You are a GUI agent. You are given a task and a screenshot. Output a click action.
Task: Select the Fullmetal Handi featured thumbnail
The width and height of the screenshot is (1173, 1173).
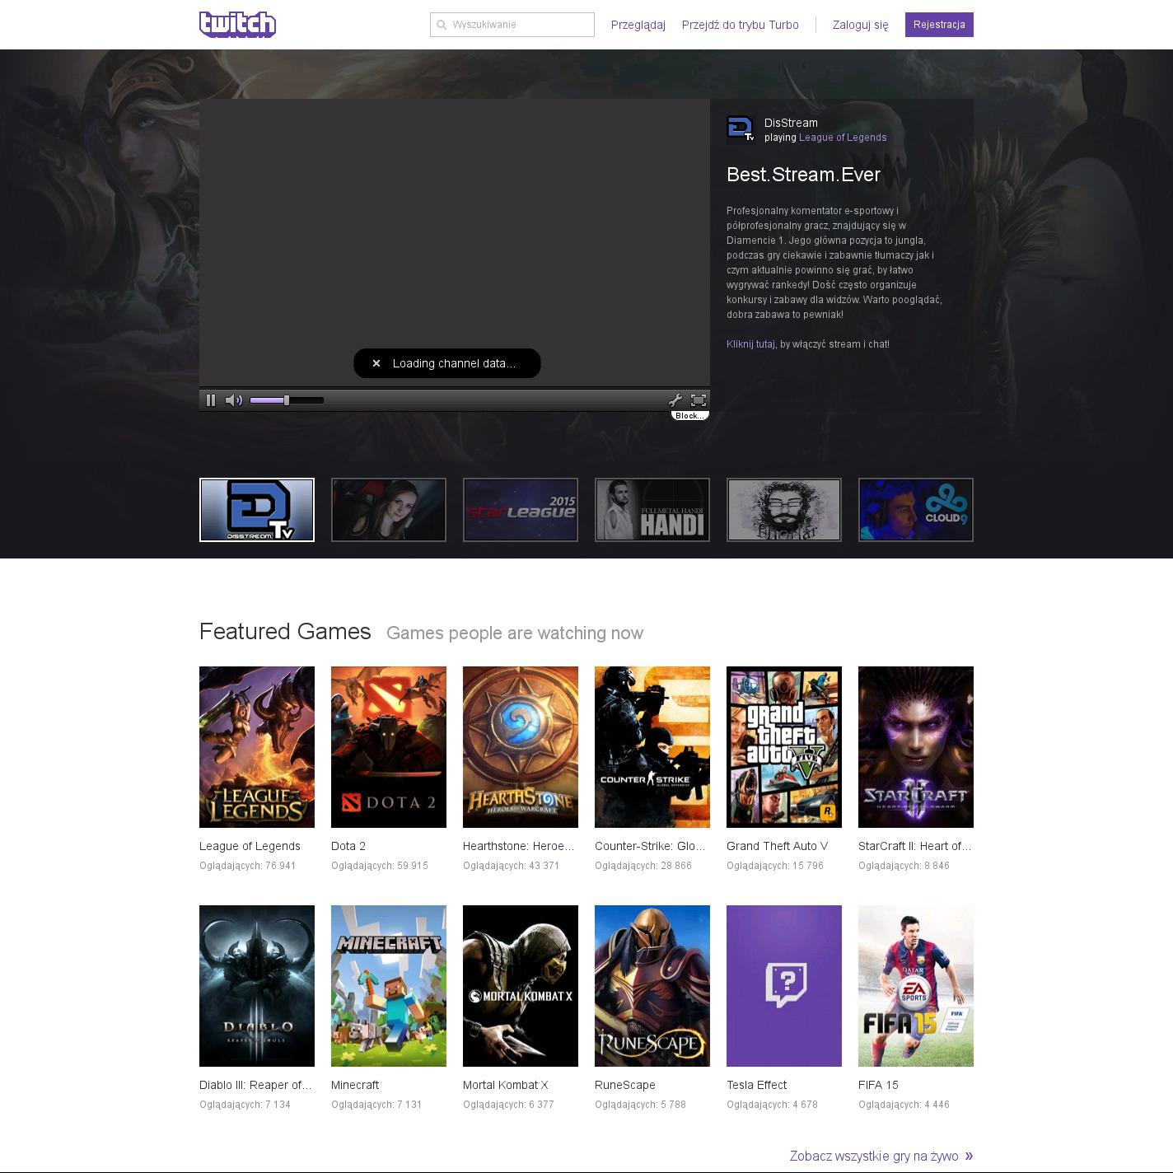tap(652, 510)
